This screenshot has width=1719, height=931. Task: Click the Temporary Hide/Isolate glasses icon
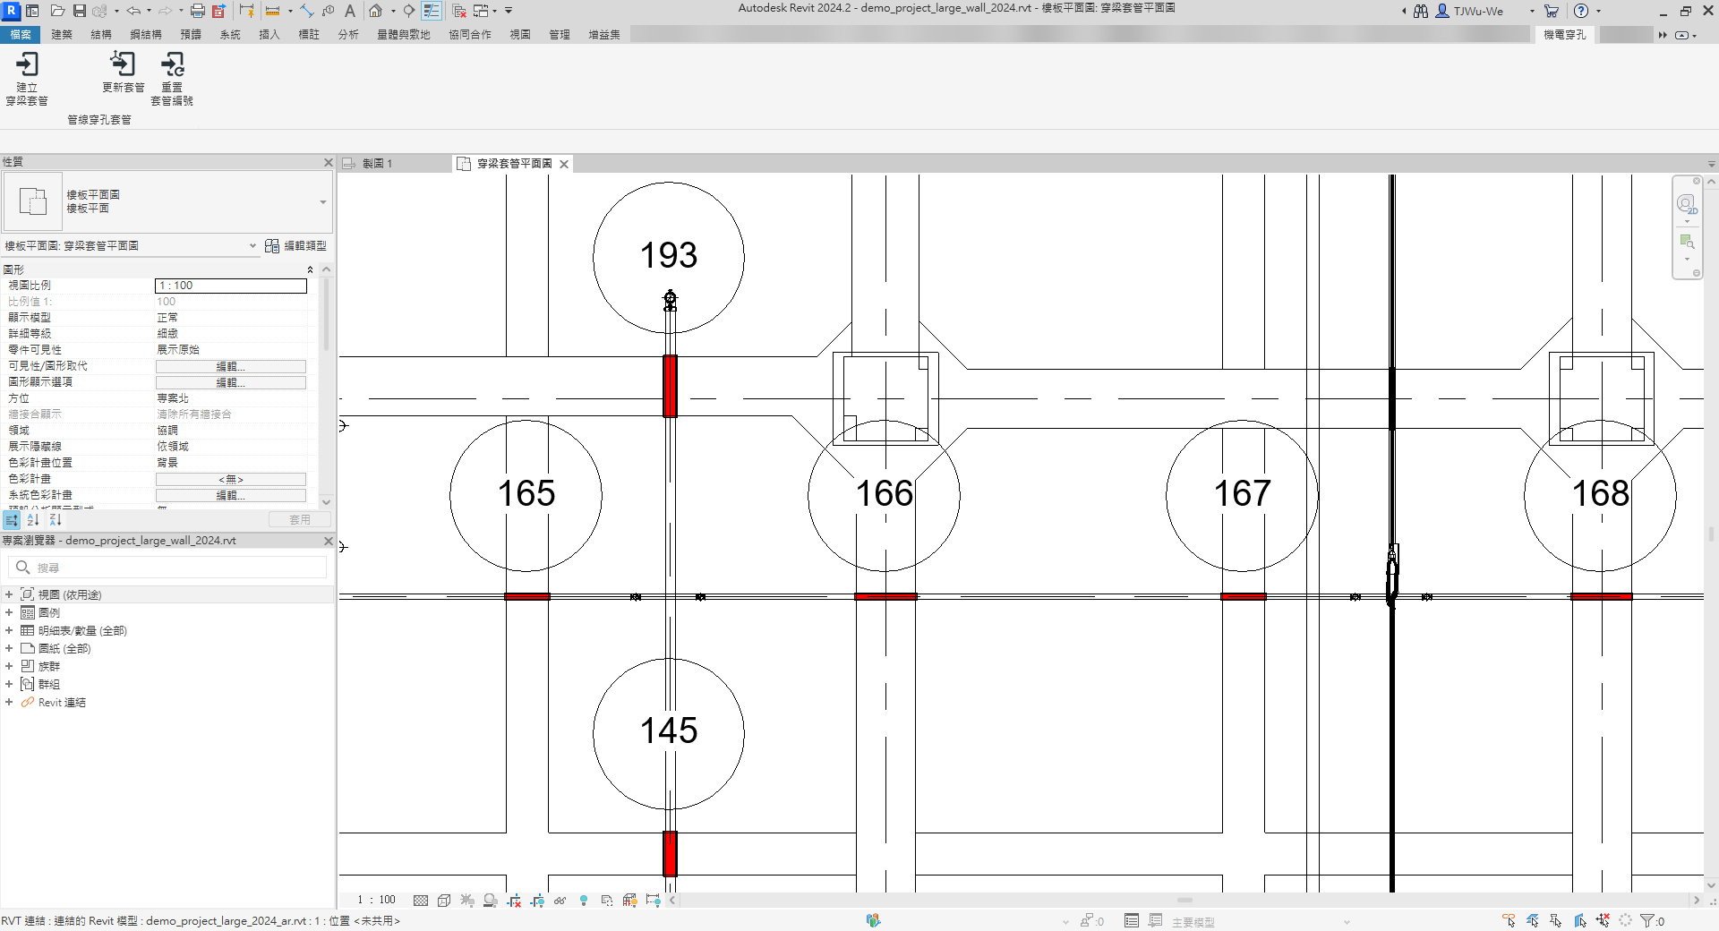click(560, 901)
